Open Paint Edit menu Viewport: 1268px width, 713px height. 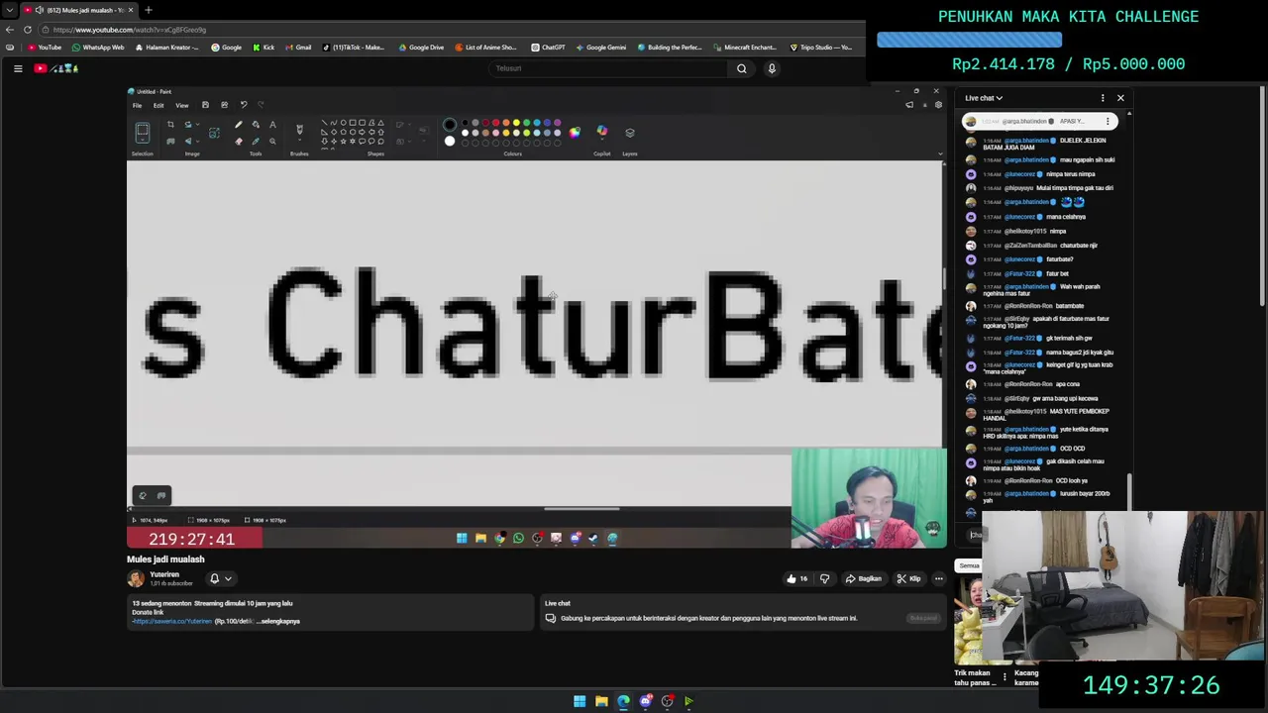tap(158, 105)
